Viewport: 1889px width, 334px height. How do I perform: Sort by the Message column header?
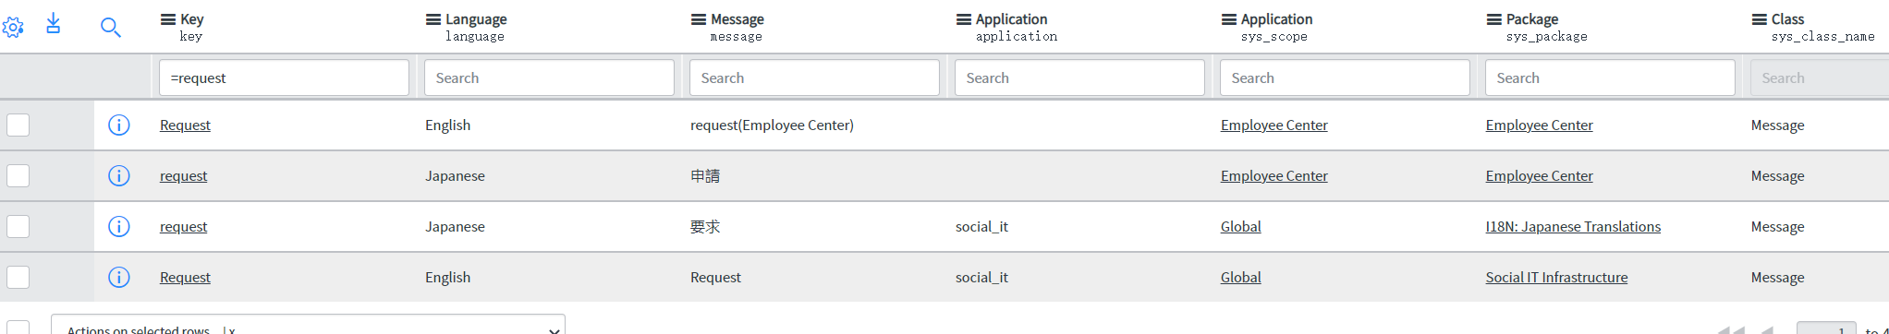pyautogui.click(x=737, y=19)
